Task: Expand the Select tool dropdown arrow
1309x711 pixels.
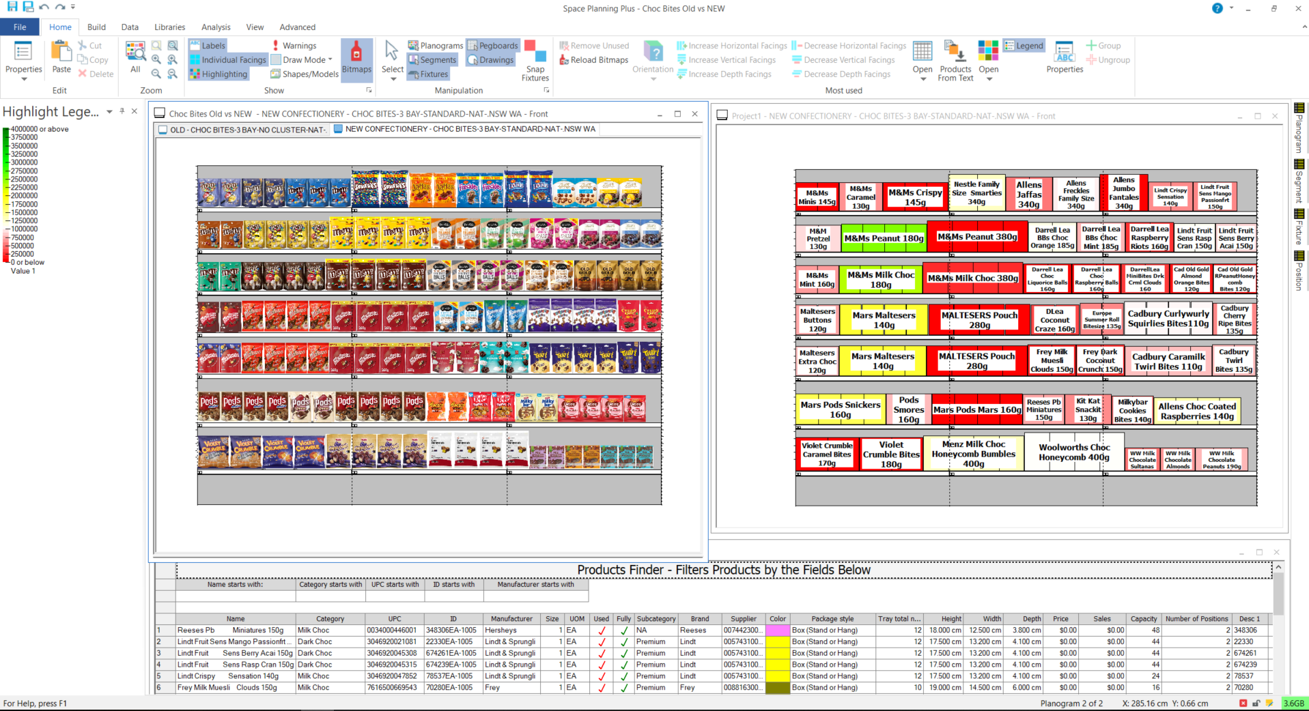Action: click(393, 79)
